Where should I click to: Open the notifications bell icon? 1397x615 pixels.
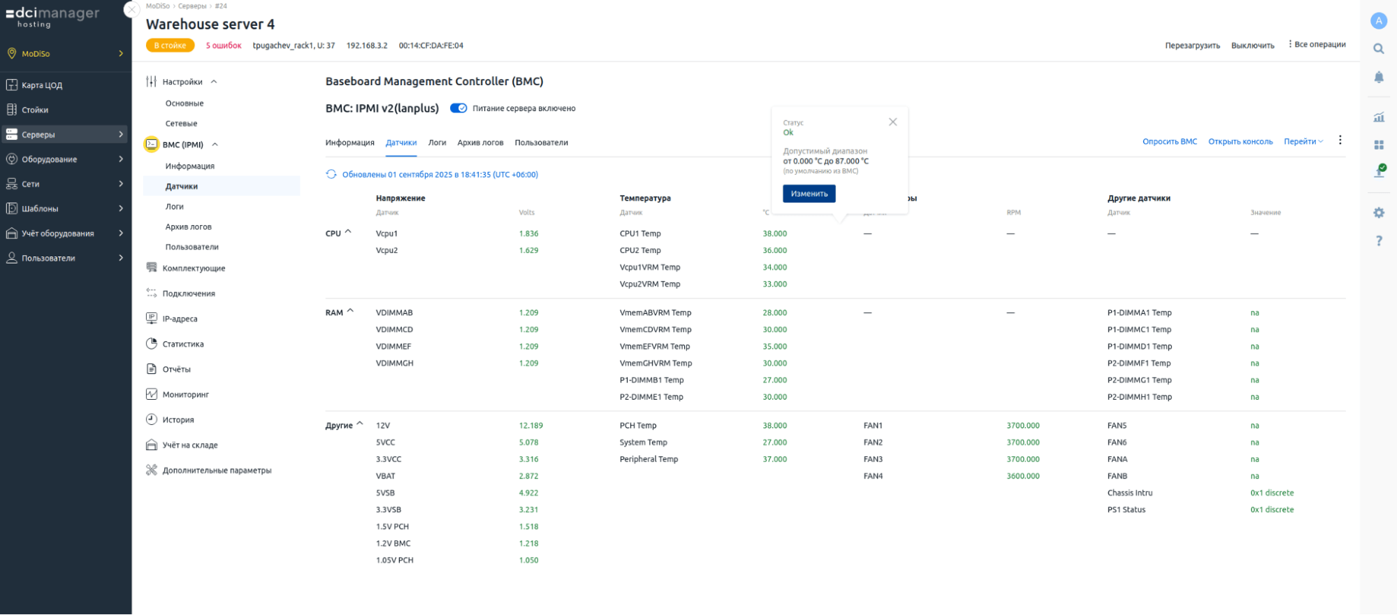click(x=1378, y=77)
